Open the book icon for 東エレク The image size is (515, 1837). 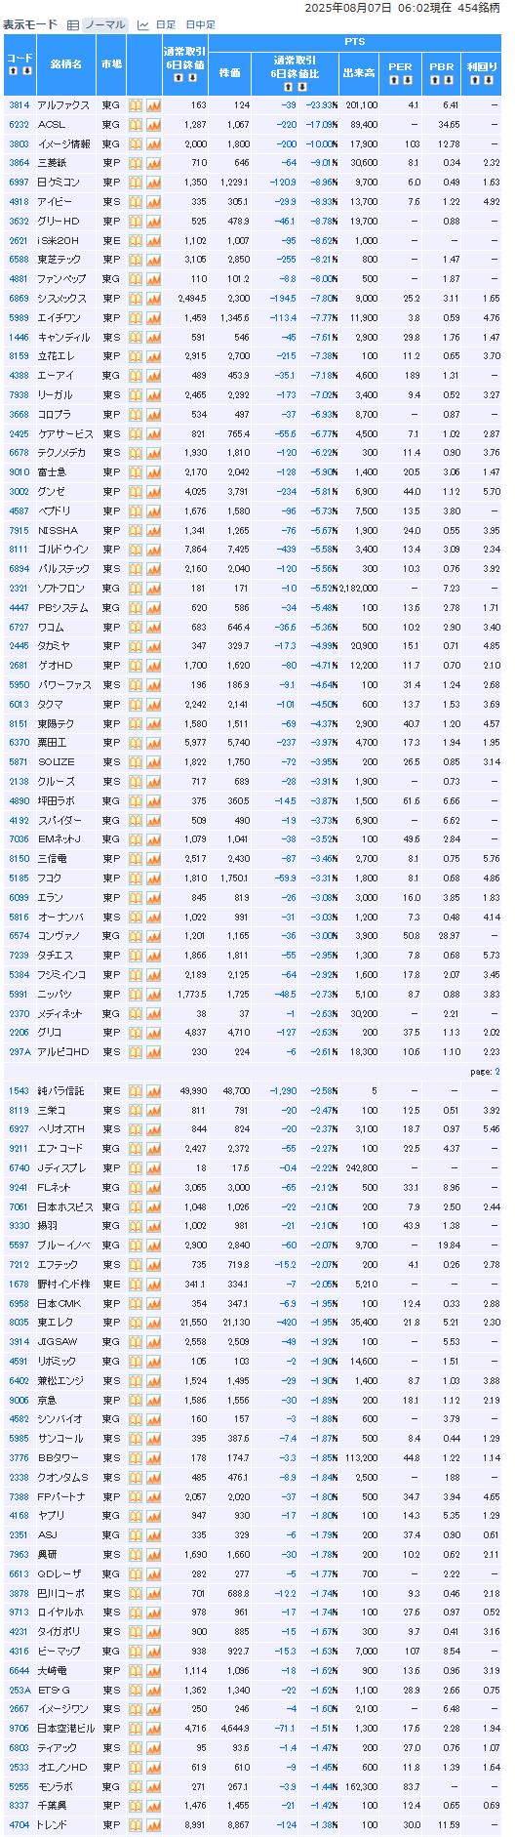point(136,1323)
